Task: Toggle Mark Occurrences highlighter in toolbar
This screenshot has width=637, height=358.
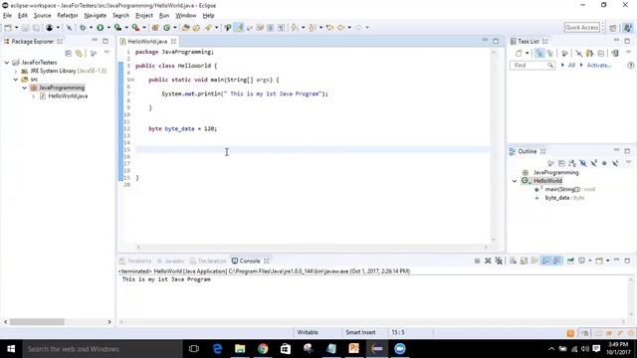Action: click(239, 28)
